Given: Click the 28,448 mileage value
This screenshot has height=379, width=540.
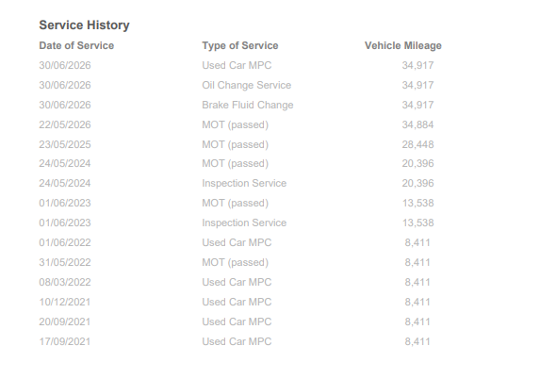Looking at the screenshot, I should click(417, 144).
